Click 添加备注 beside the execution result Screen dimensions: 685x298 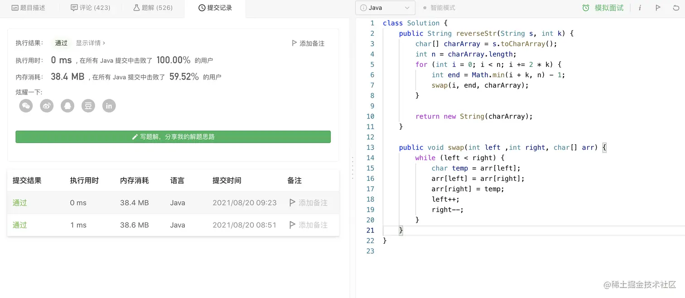tap(308, 43)
